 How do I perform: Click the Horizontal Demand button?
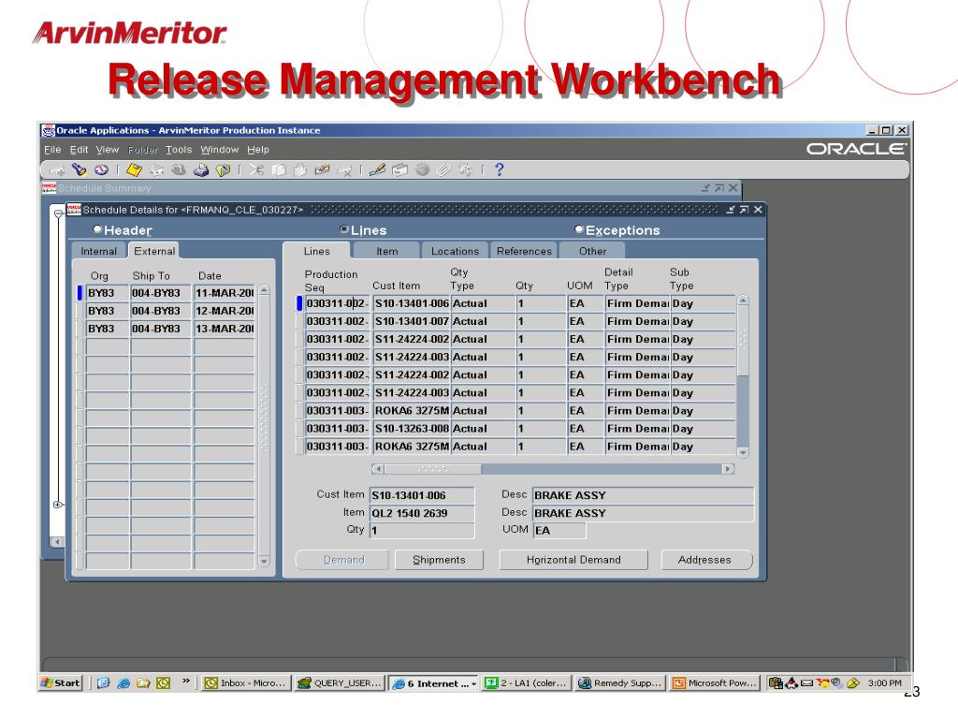pos(573,560)
